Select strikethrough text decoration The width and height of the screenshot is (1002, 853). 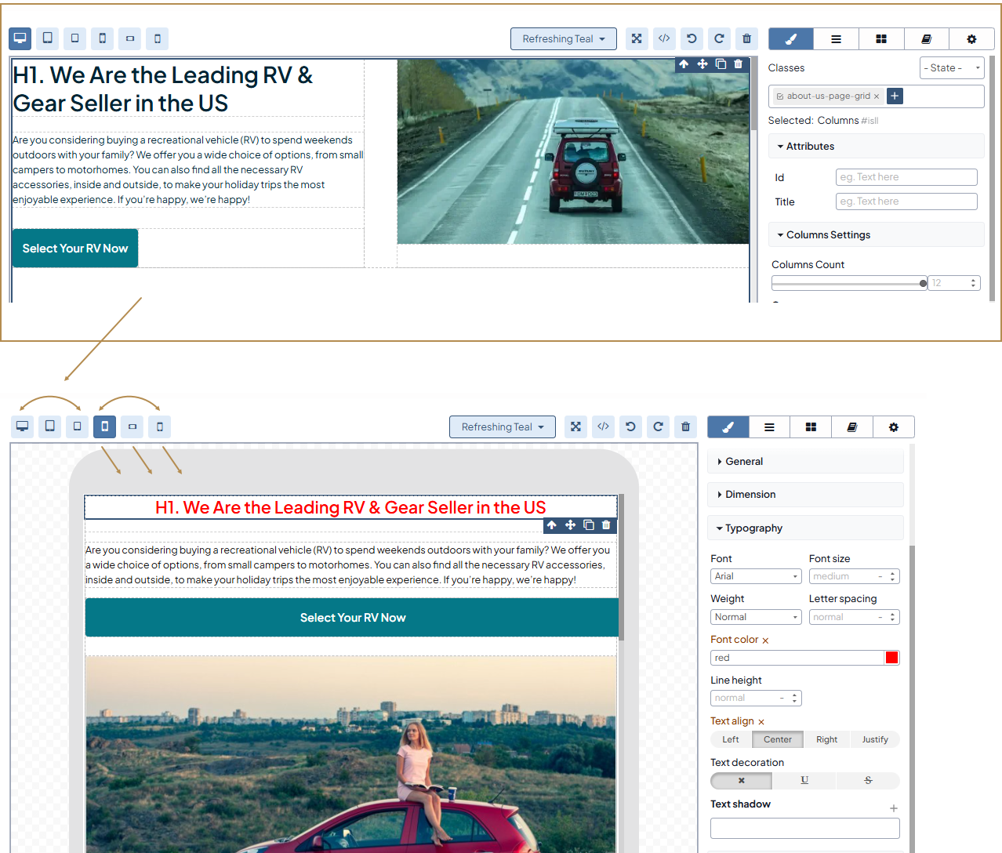point(868,780)
